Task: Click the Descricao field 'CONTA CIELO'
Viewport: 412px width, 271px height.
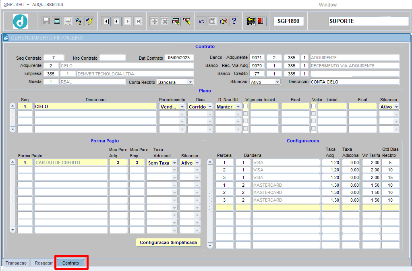Action: [355, 82]
